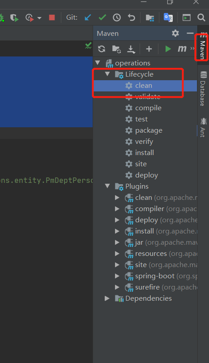Expand the jar plugin arrow
209x363 pixels.
coord(117,242)
